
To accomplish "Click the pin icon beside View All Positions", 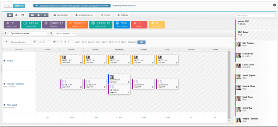I will coord(51,33).
